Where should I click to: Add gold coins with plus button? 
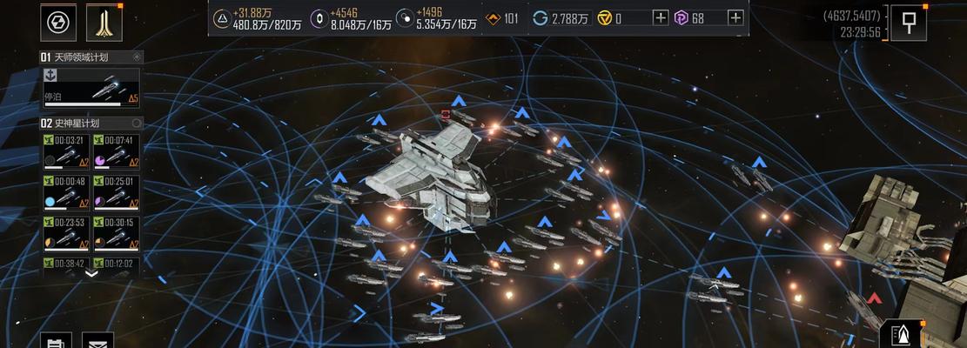click(661, 18)
